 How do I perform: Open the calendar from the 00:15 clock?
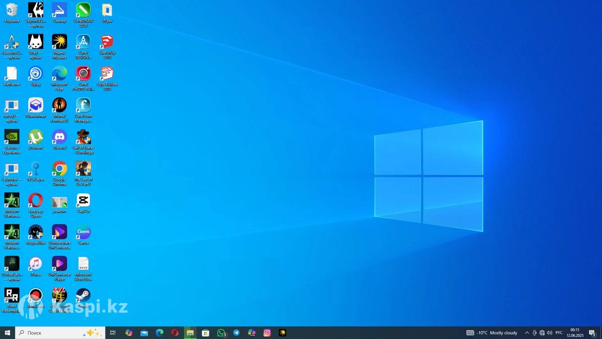click(575, 333)
